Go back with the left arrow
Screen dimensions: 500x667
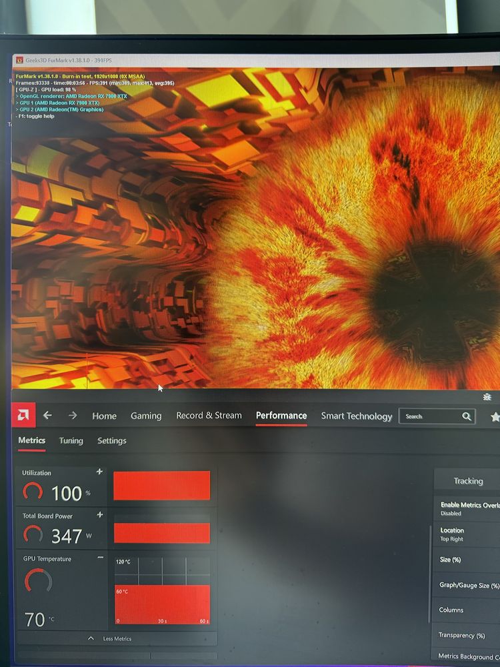click(x=47, y=415)
